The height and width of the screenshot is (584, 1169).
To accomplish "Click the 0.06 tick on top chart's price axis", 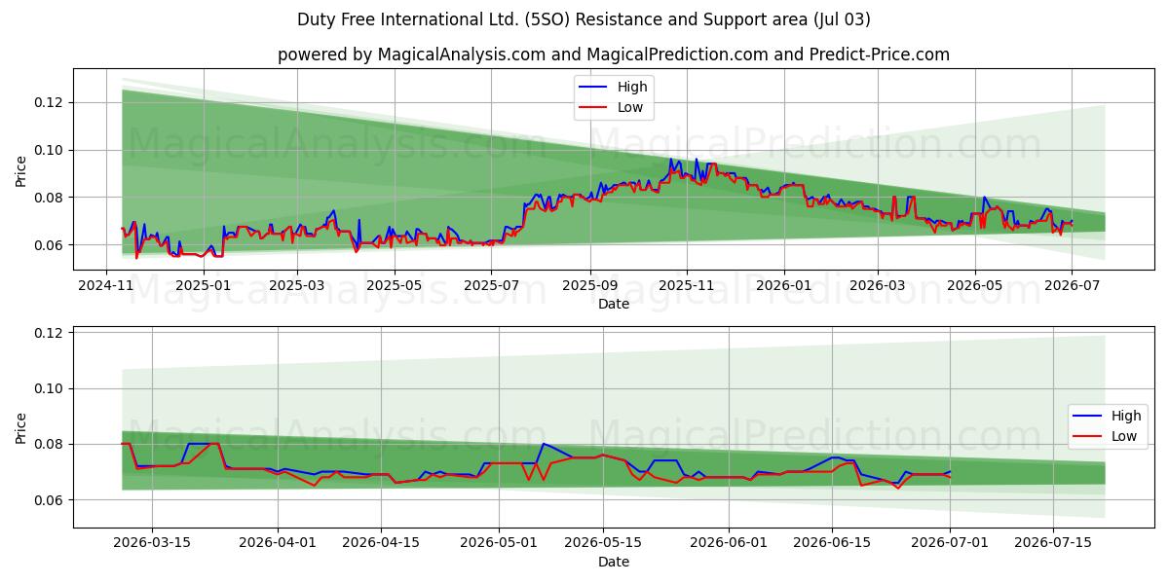I will 50,245.
